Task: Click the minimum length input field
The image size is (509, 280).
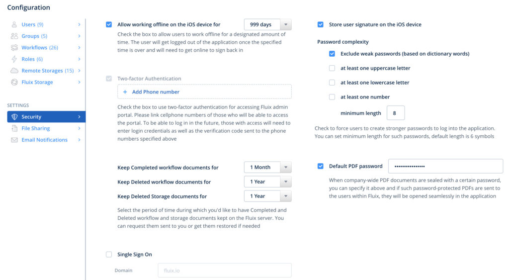Action: 395,113
